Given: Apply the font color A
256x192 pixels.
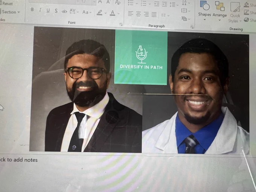Looking at the screenshot, I should point(112,13).
